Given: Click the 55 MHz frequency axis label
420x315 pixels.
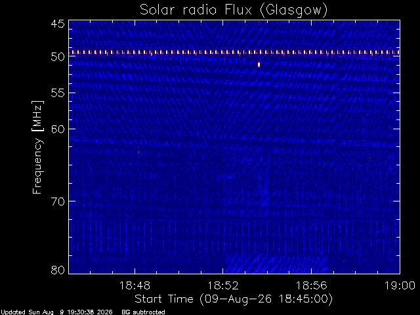Looking at the screenshot, I should (58, 93).
